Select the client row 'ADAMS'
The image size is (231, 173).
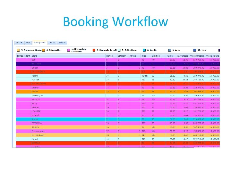[x=118, y=127]
